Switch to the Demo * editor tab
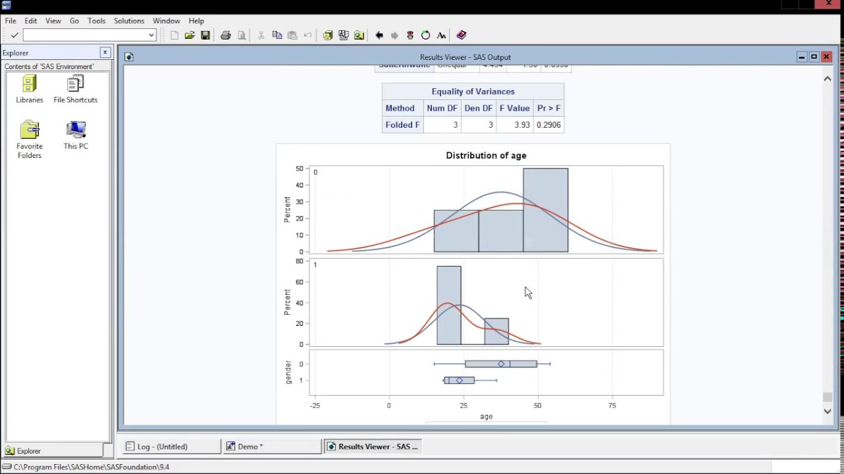The image size is (844, 474). click(272, 446)
